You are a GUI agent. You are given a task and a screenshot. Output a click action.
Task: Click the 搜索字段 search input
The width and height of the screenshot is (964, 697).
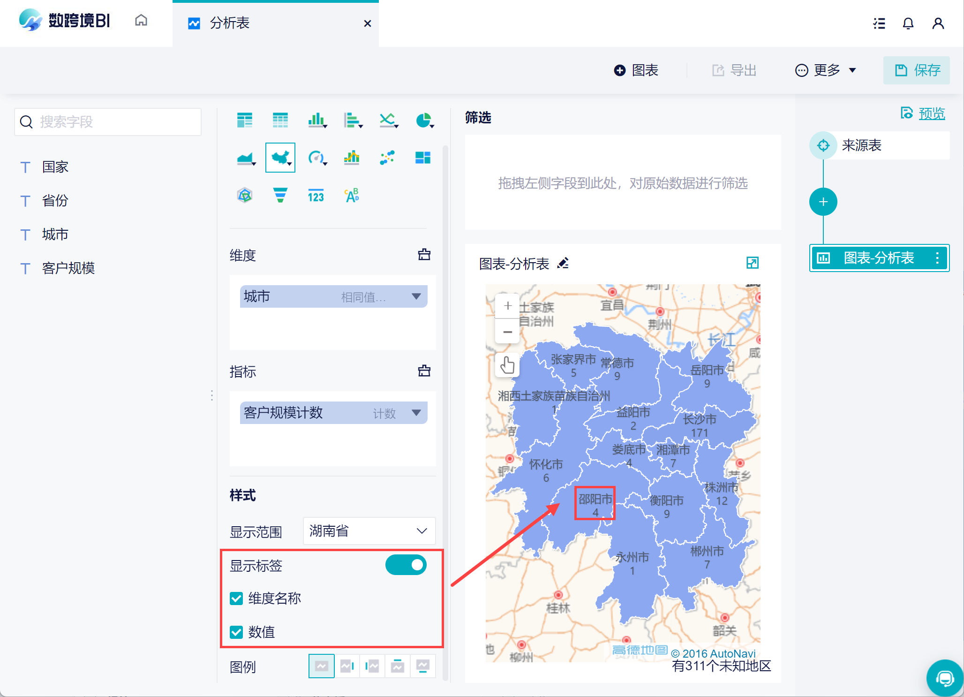(108, 122)
